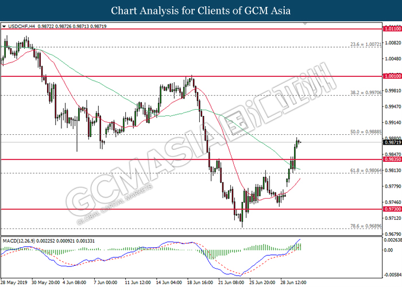Image resolution: width=402 pixels, height=287 pixels.
Task: Click the 14 Jun 04:00 time label
Action: pos(169,282)
